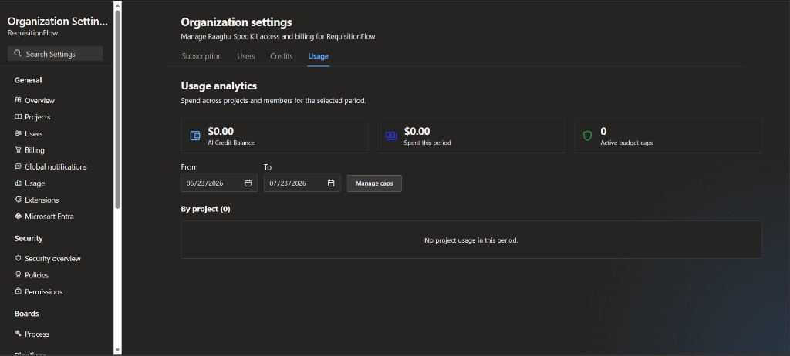Click the Global notifications icon
The height and width of the screenshot is (356, 790).
(x=19, y=166)
